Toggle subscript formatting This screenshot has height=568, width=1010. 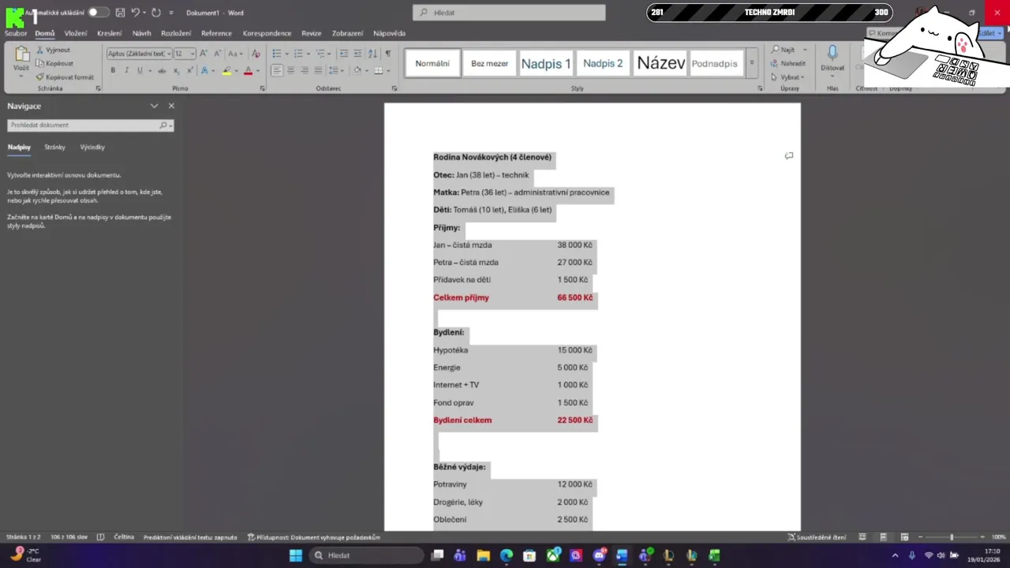(x=176, y=70)
